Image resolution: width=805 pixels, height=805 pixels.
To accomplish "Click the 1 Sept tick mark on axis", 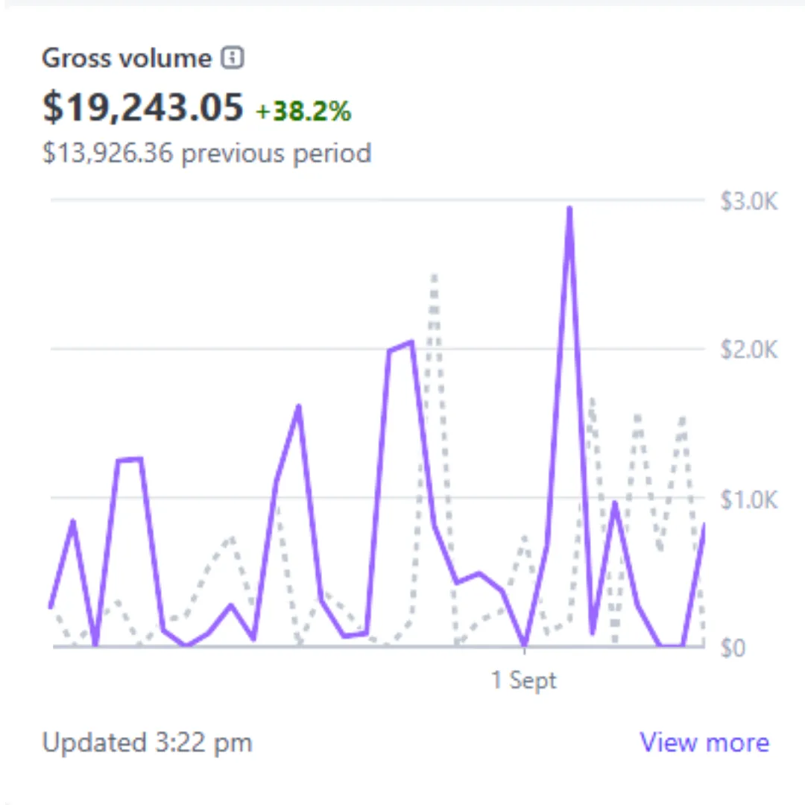I will (525, 649).
